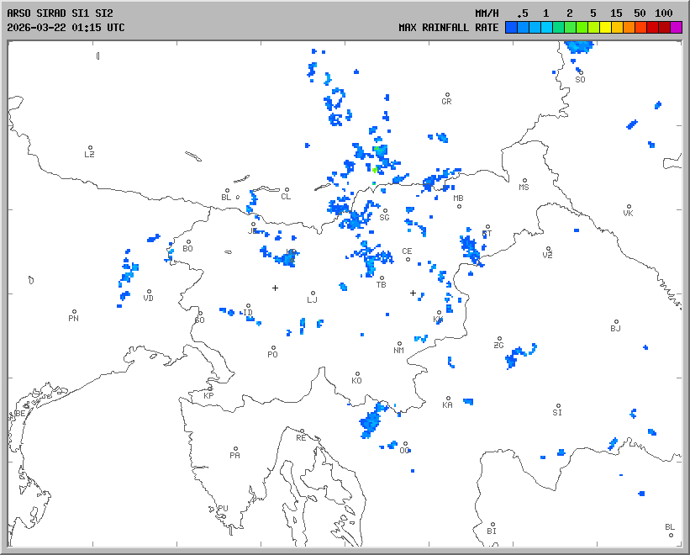Click the NM city marker circle

(399, 343)
